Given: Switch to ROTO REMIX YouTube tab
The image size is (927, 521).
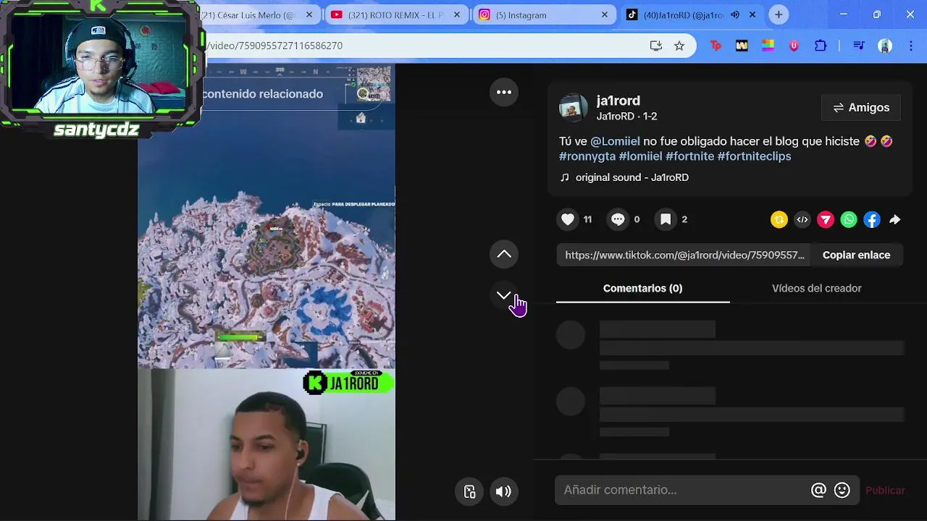Looking at the screenshot, I should point(395,15).
